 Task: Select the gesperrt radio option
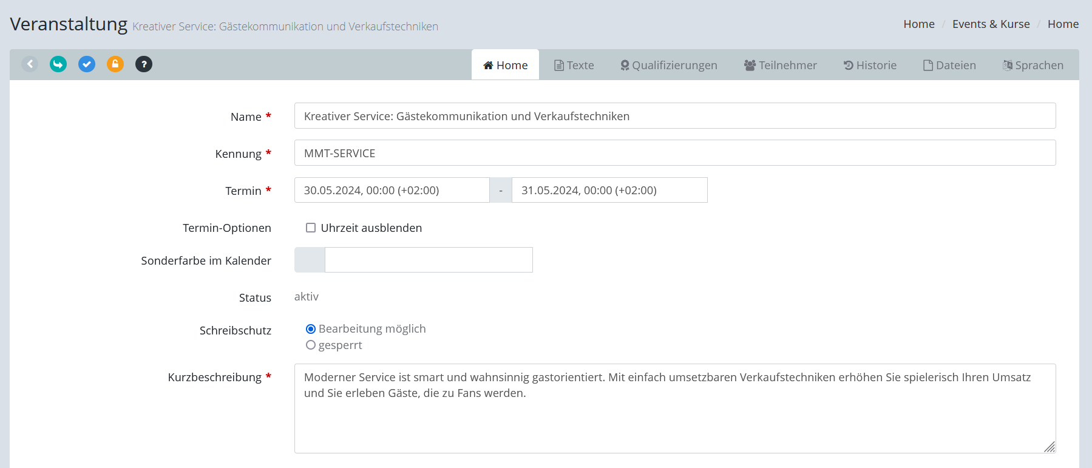(311, 345)
